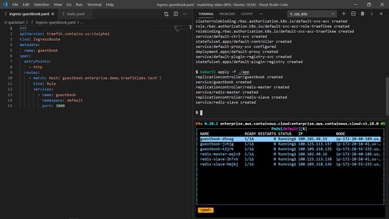389x219 pixels.
Task: Open the Edit menu
Action: [26, 4]
